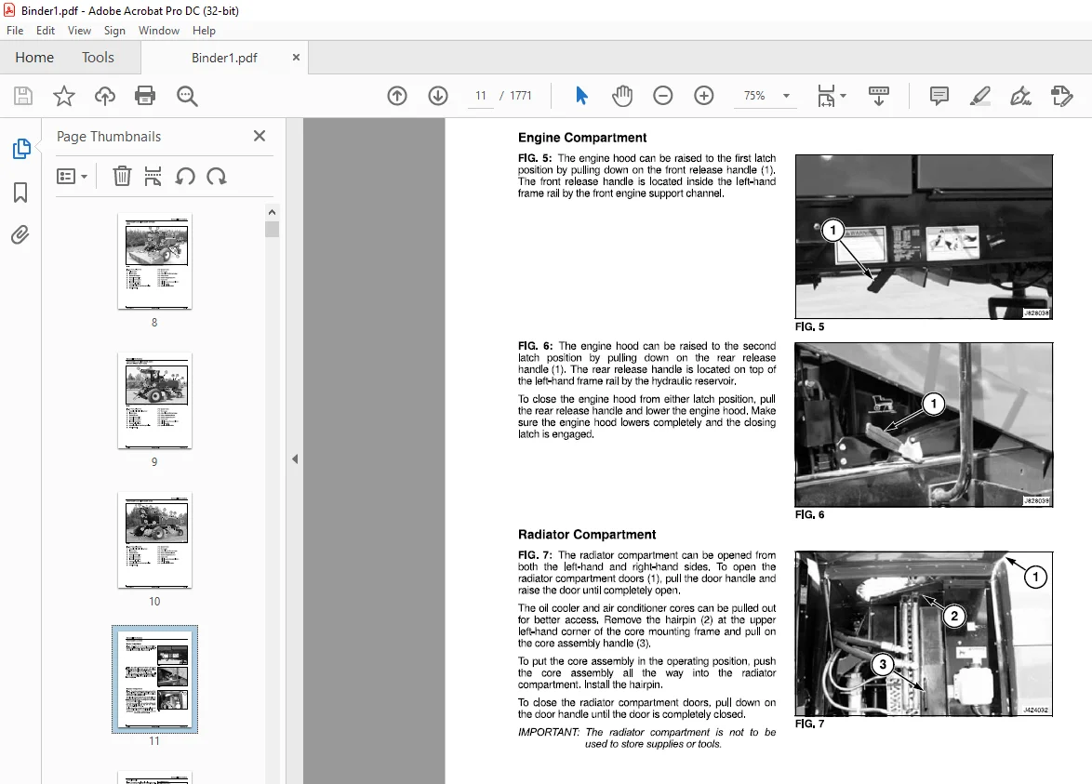The height and width of the screenshot is (784, 1092).
Task: Zoom in with plus button
Action: tap(704, 96)
